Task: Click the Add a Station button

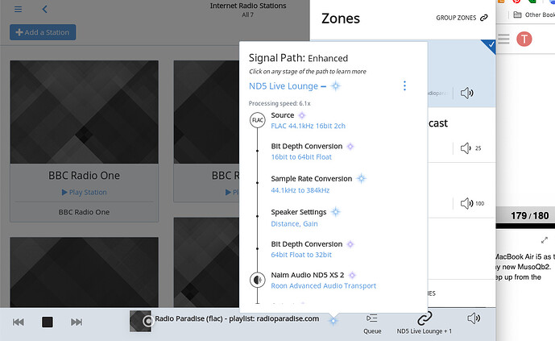Action: coord(43,32)
